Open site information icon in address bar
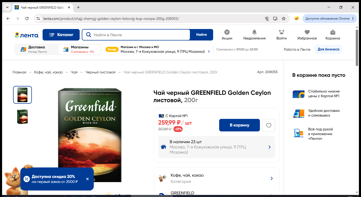 click(38, 19)
